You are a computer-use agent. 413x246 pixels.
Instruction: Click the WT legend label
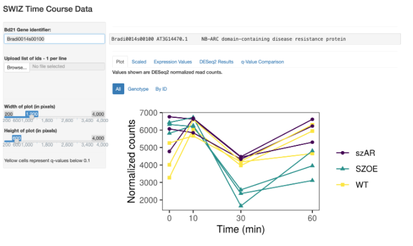[x=362, y=184]
